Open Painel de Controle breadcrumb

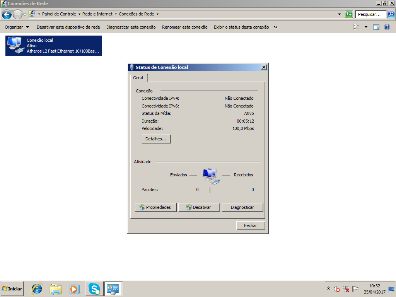(59, 14)
